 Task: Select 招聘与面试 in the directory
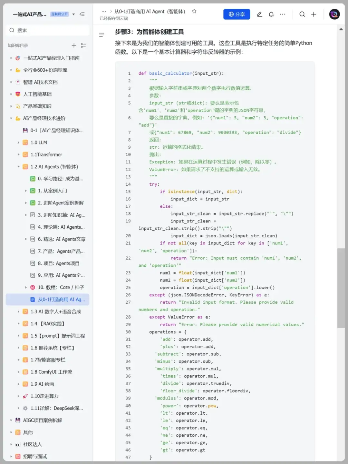tap(35, 456)
